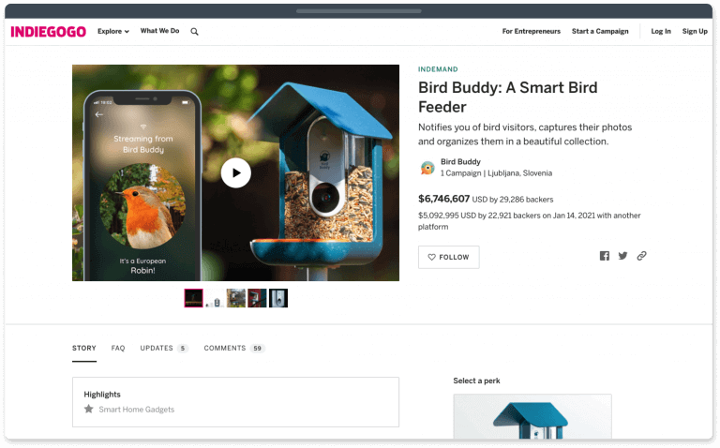Open the What We Do menu
This screenshot has width=720, height=448.
tap(159, 31)
